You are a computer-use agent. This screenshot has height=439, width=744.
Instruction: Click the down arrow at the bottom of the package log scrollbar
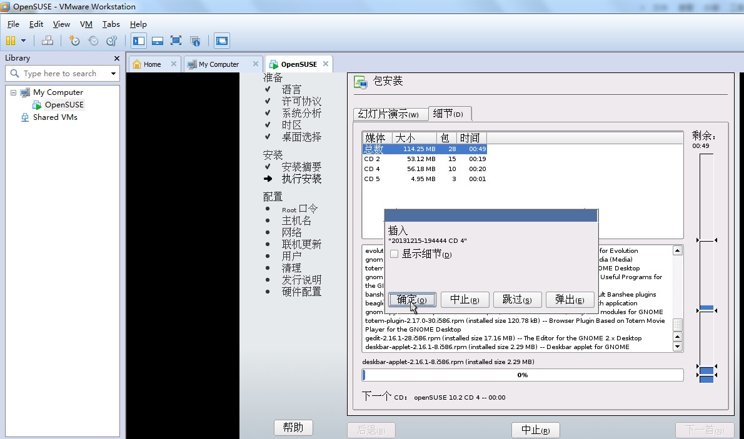point(678,347)
